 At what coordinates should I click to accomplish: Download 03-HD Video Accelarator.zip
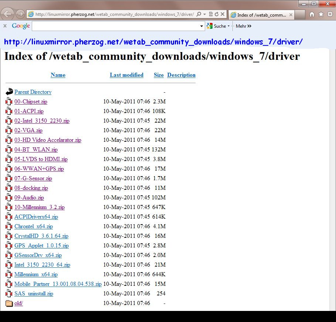pyautogui.click(x=48, y=140)
